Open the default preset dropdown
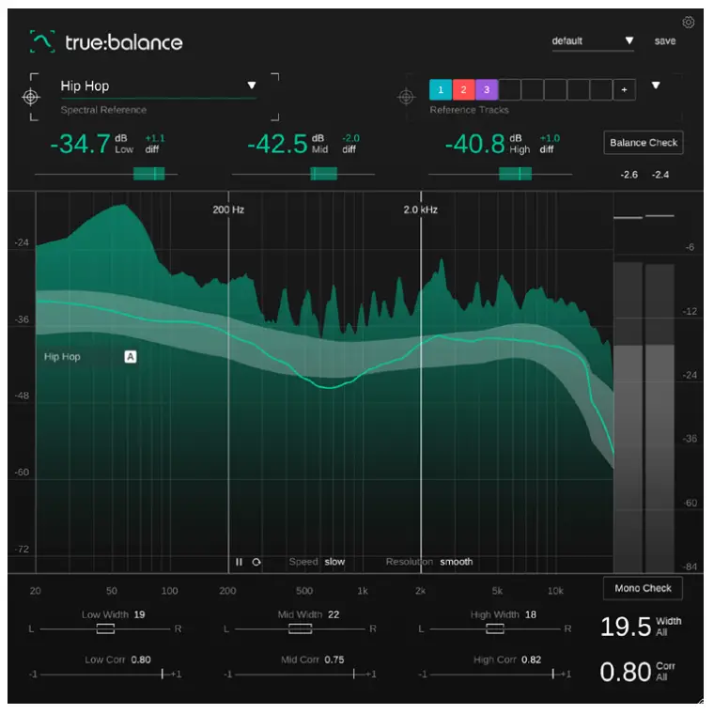The height and width of the screenshot is (714, 714). pyautogui.click(x=593, y=41)
